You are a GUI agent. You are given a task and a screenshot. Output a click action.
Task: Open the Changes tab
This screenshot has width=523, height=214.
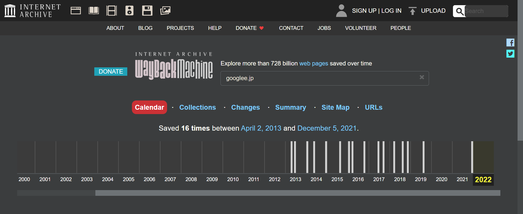point(245,108)
